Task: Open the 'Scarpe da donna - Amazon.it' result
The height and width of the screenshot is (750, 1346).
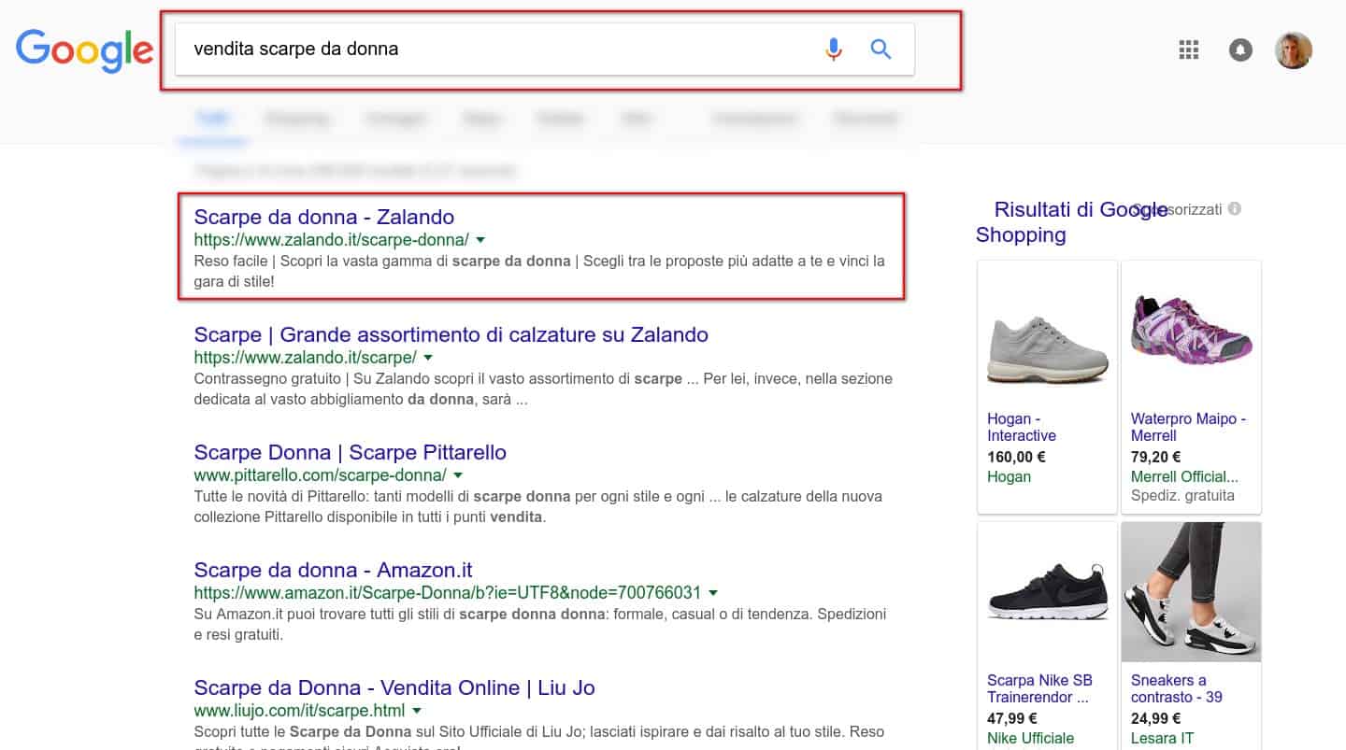Action: coord(333,570)
